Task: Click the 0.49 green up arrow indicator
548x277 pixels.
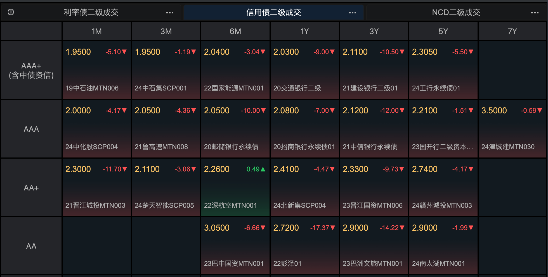Action: pos(256,169)
